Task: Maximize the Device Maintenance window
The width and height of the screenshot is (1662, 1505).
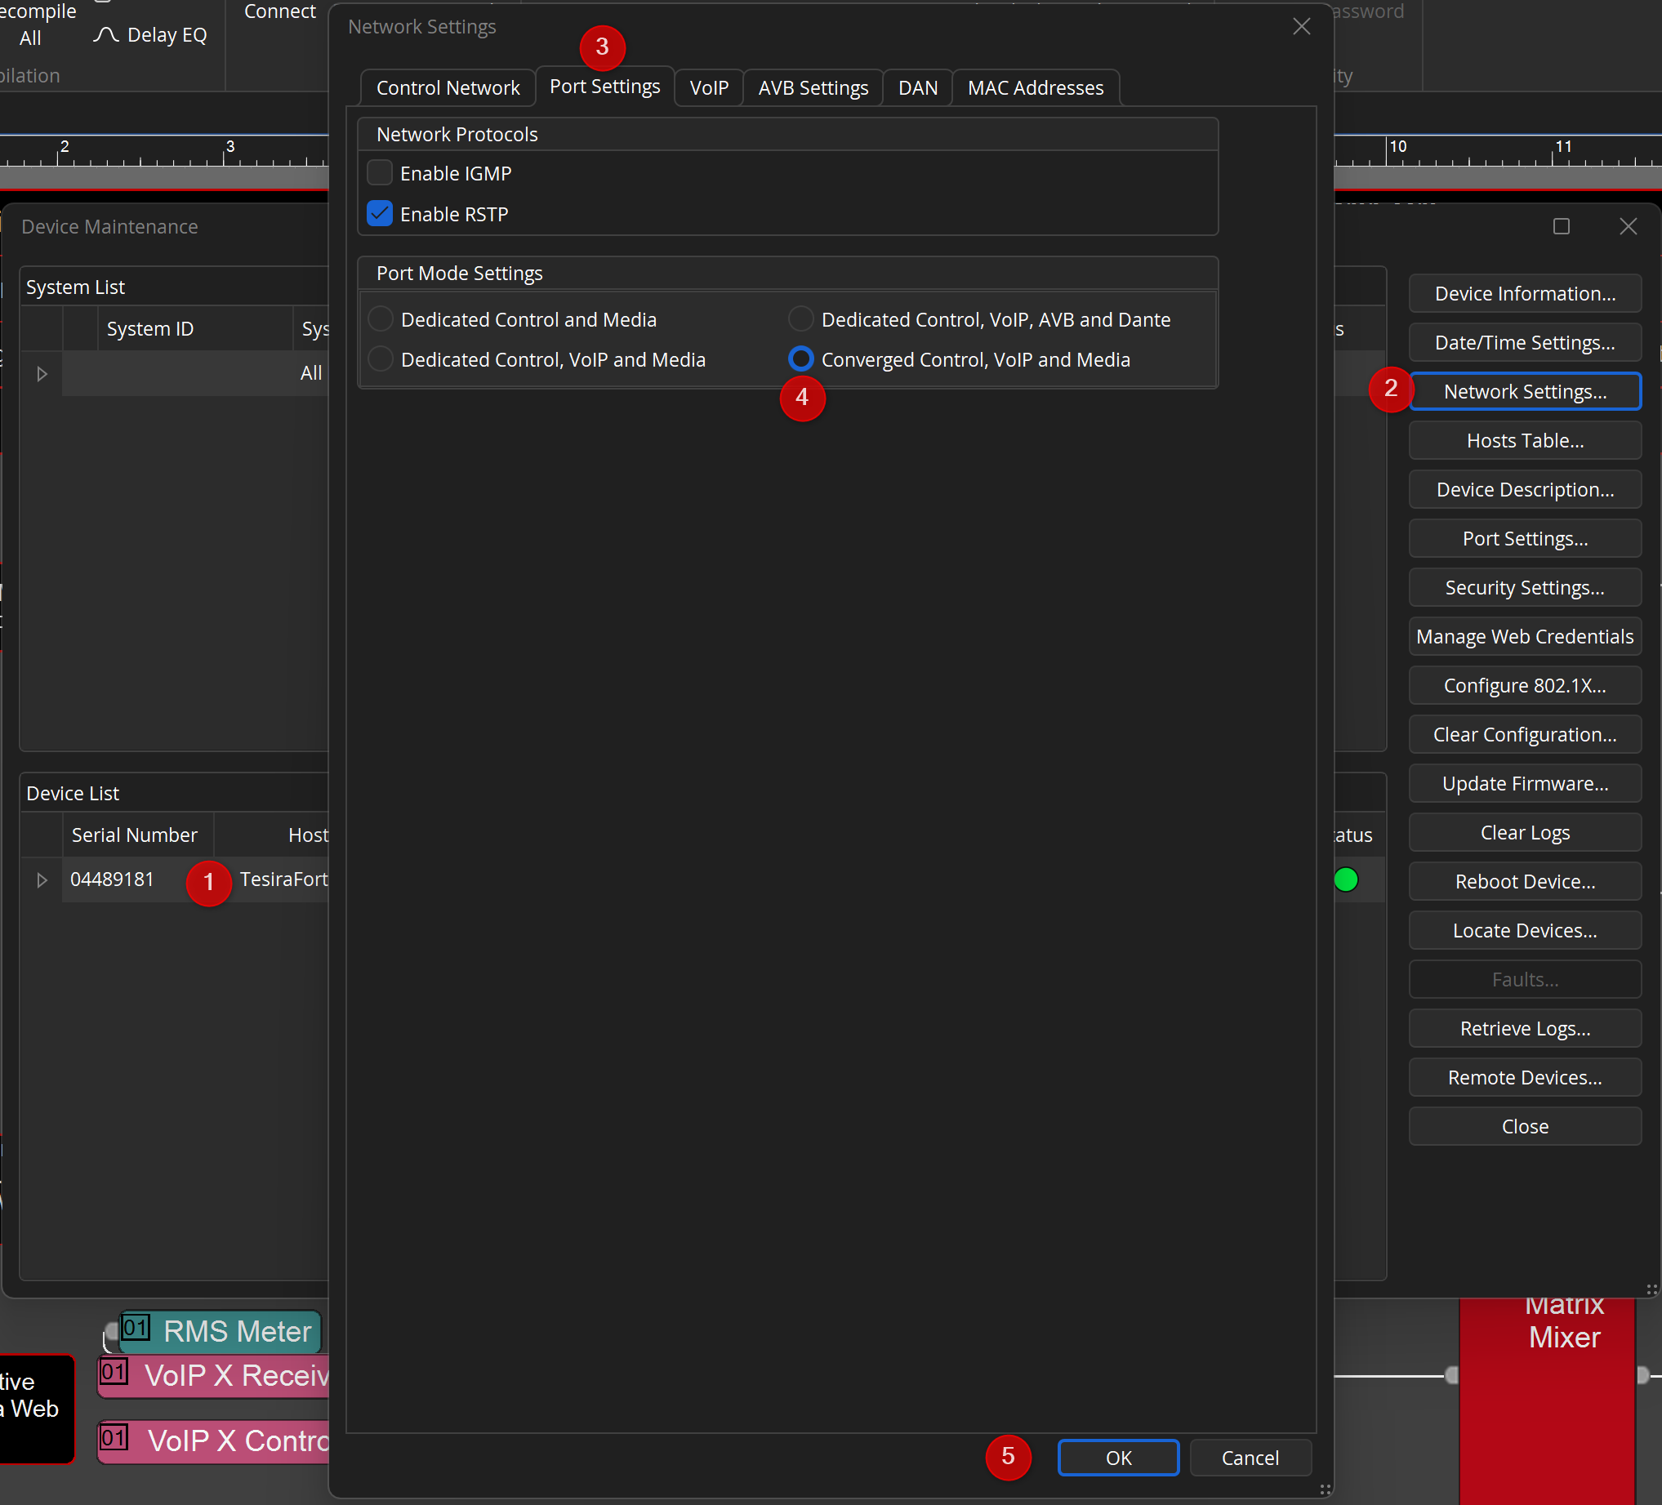Action: pos(1562,227)
